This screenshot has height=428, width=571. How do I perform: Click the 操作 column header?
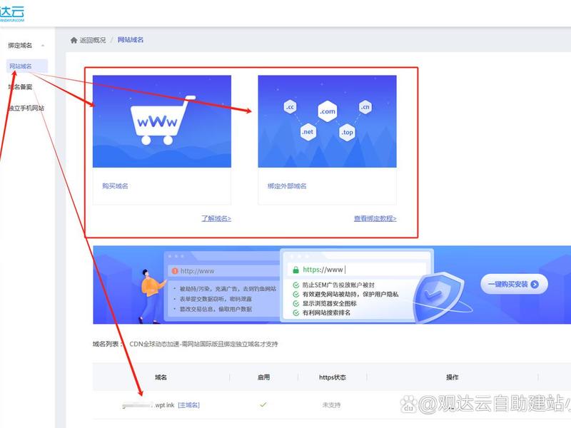coord(453,377)
